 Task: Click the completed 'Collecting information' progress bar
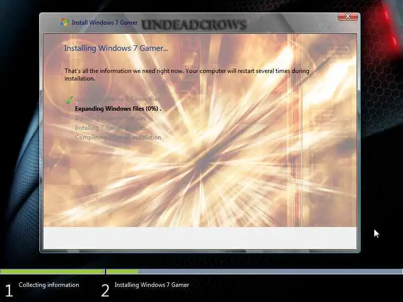point(52,271)
